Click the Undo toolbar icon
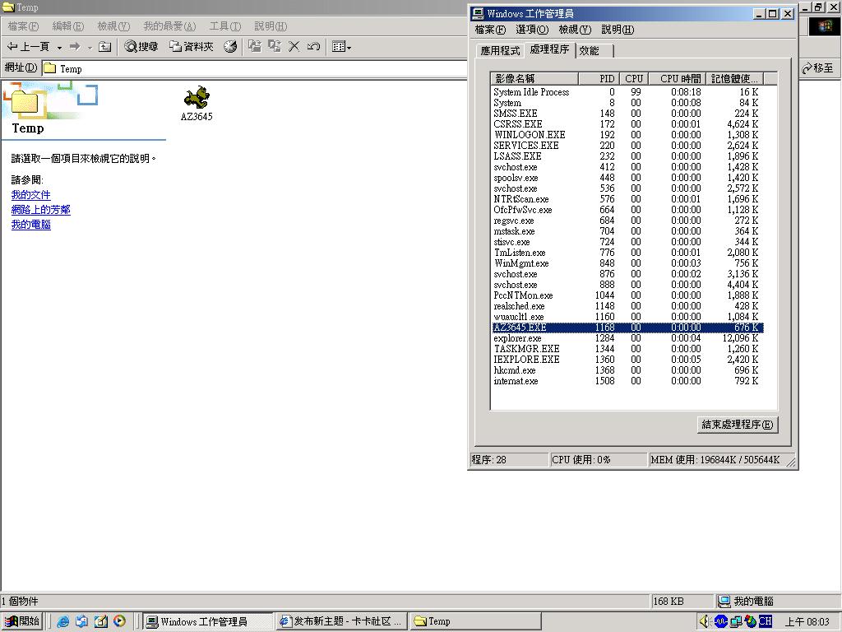Viewport: 842px width, 632px height. (313, 47)
